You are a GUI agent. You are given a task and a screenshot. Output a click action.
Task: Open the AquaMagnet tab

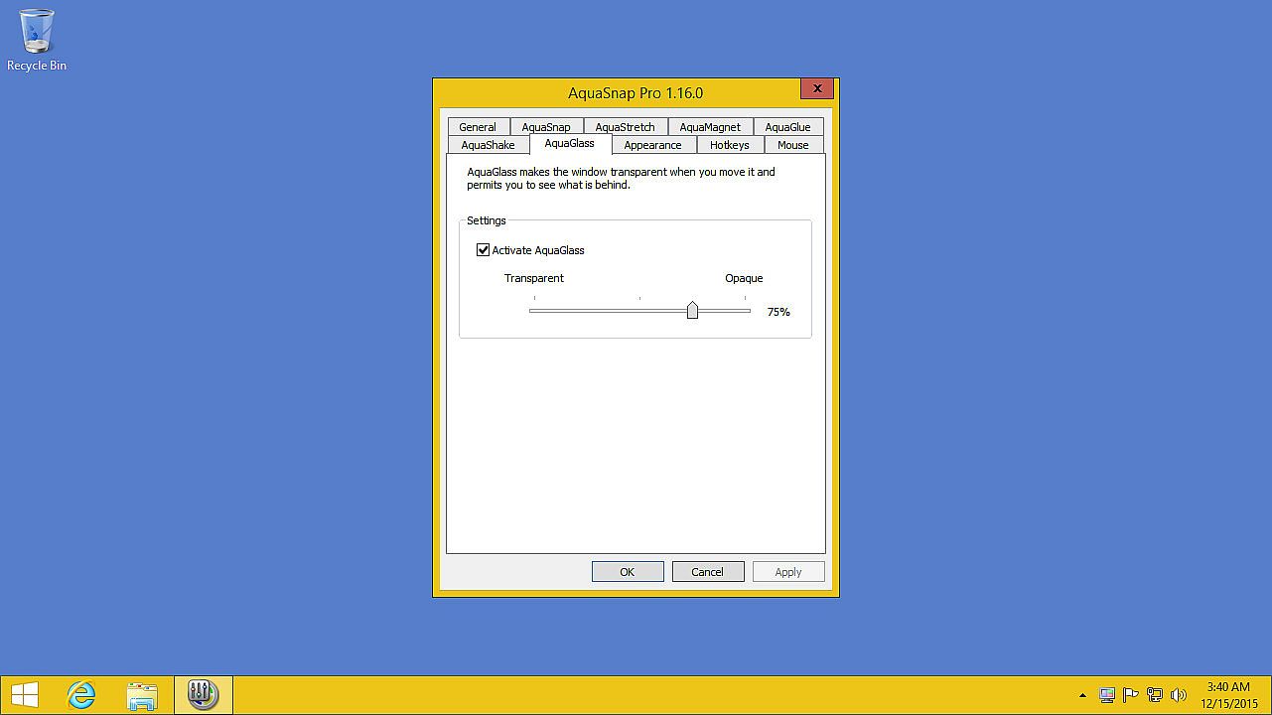coord(710,127)
